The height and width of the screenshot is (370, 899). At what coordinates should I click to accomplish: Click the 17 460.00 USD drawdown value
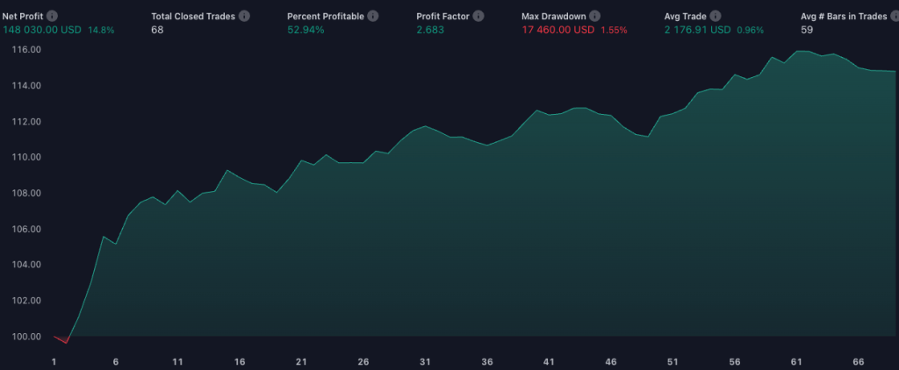(557, 30)
